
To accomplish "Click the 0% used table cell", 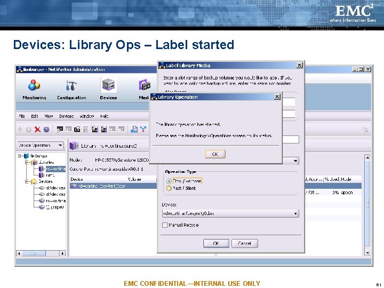I will point(335,193).
